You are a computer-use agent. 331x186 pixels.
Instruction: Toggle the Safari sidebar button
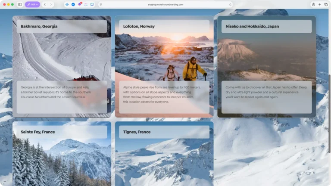click(x=20, y=4)
